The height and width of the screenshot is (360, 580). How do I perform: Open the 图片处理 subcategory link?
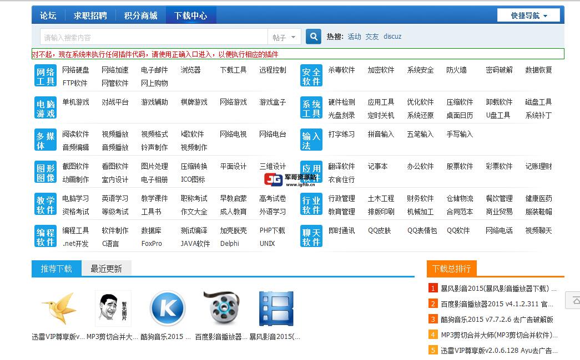[155, 166]
